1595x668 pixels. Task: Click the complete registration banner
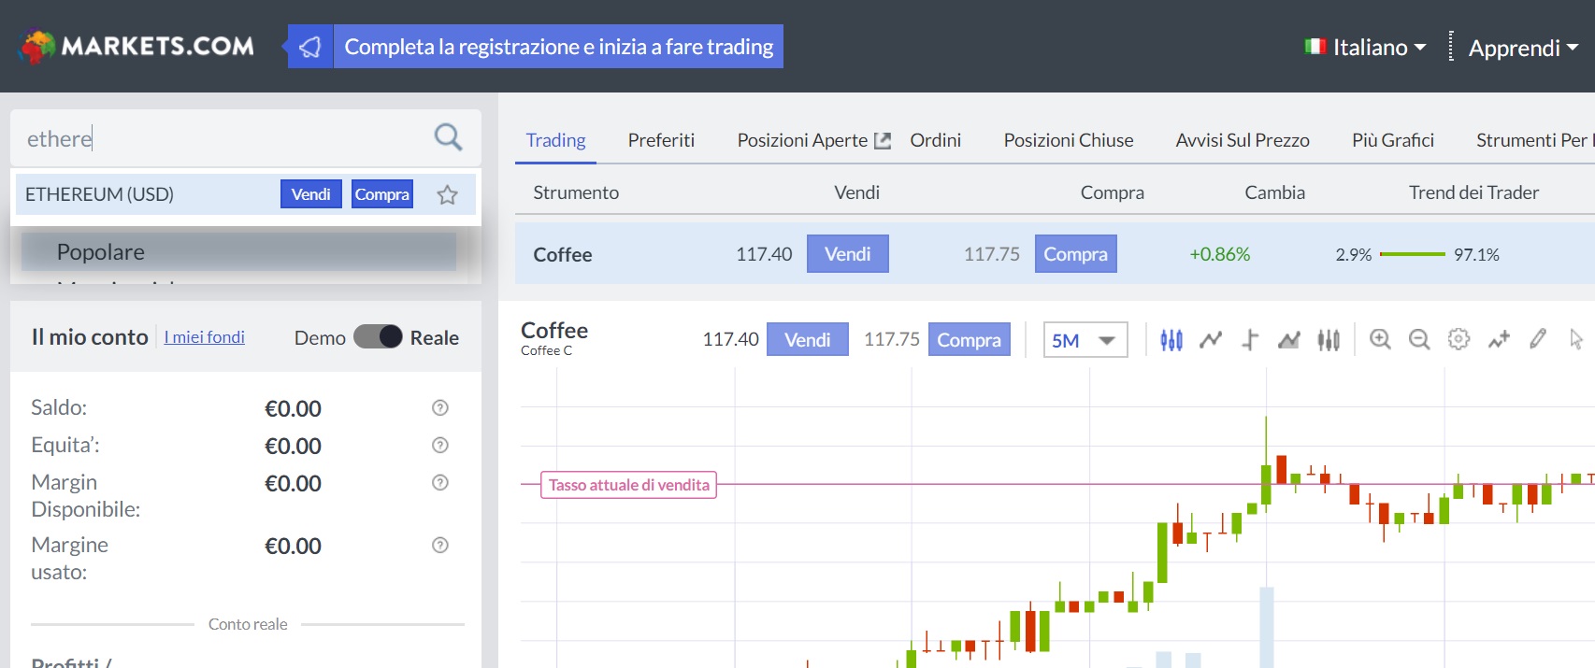[558, 47]
